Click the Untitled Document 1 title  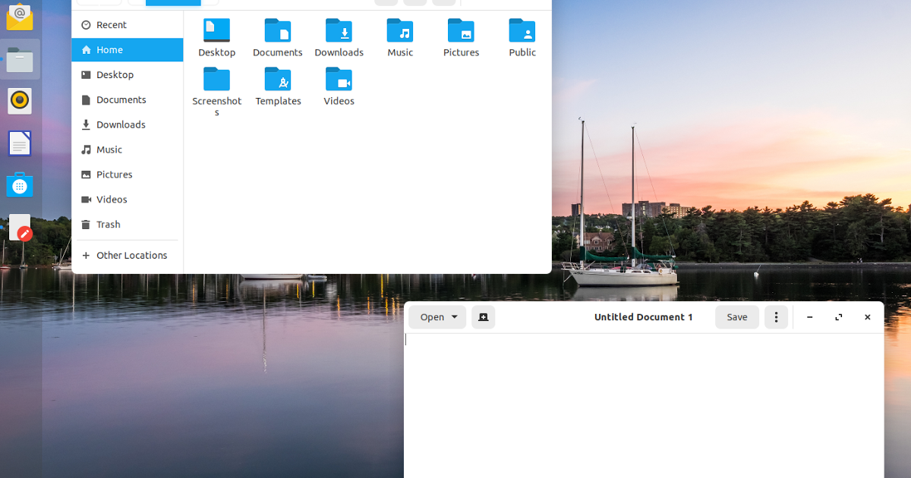pyautogui.click(x=644, y=317)
